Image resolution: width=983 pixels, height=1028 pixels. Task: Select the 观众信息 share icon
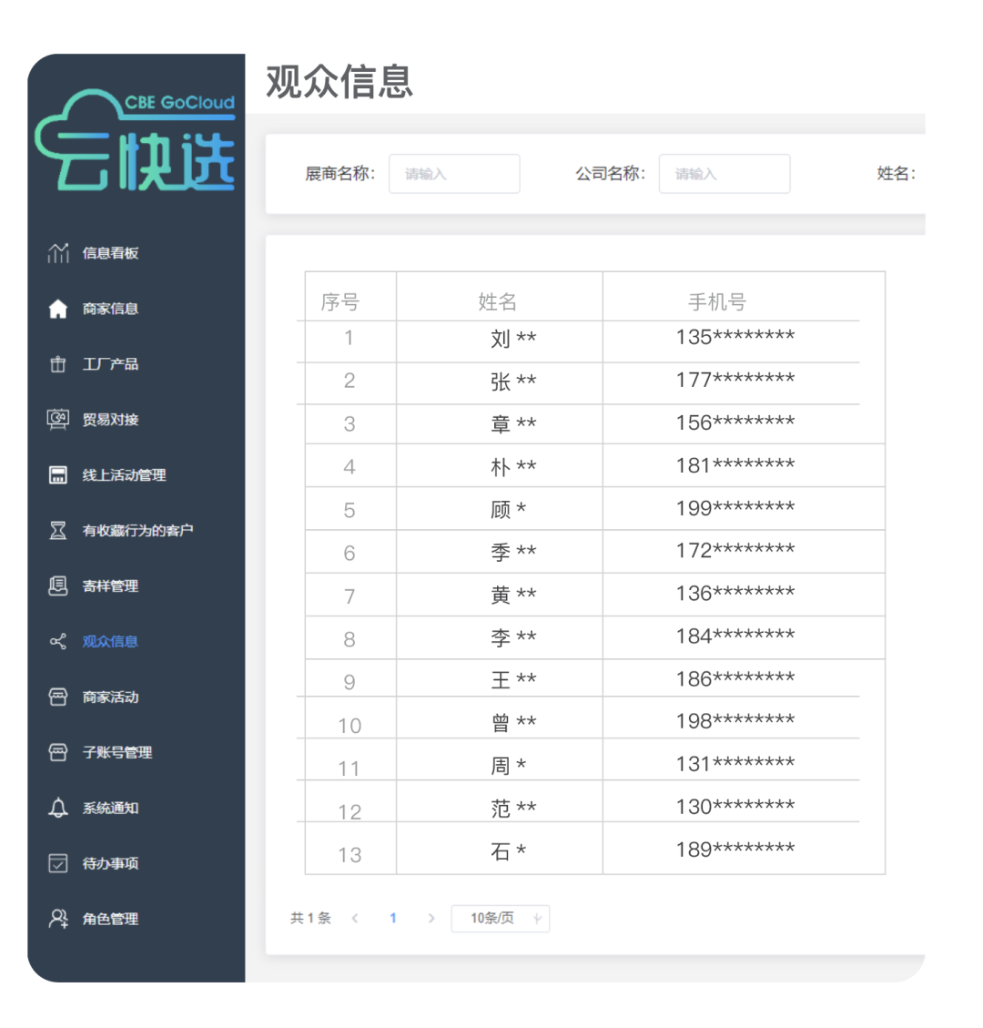click(x=59, y=641)
